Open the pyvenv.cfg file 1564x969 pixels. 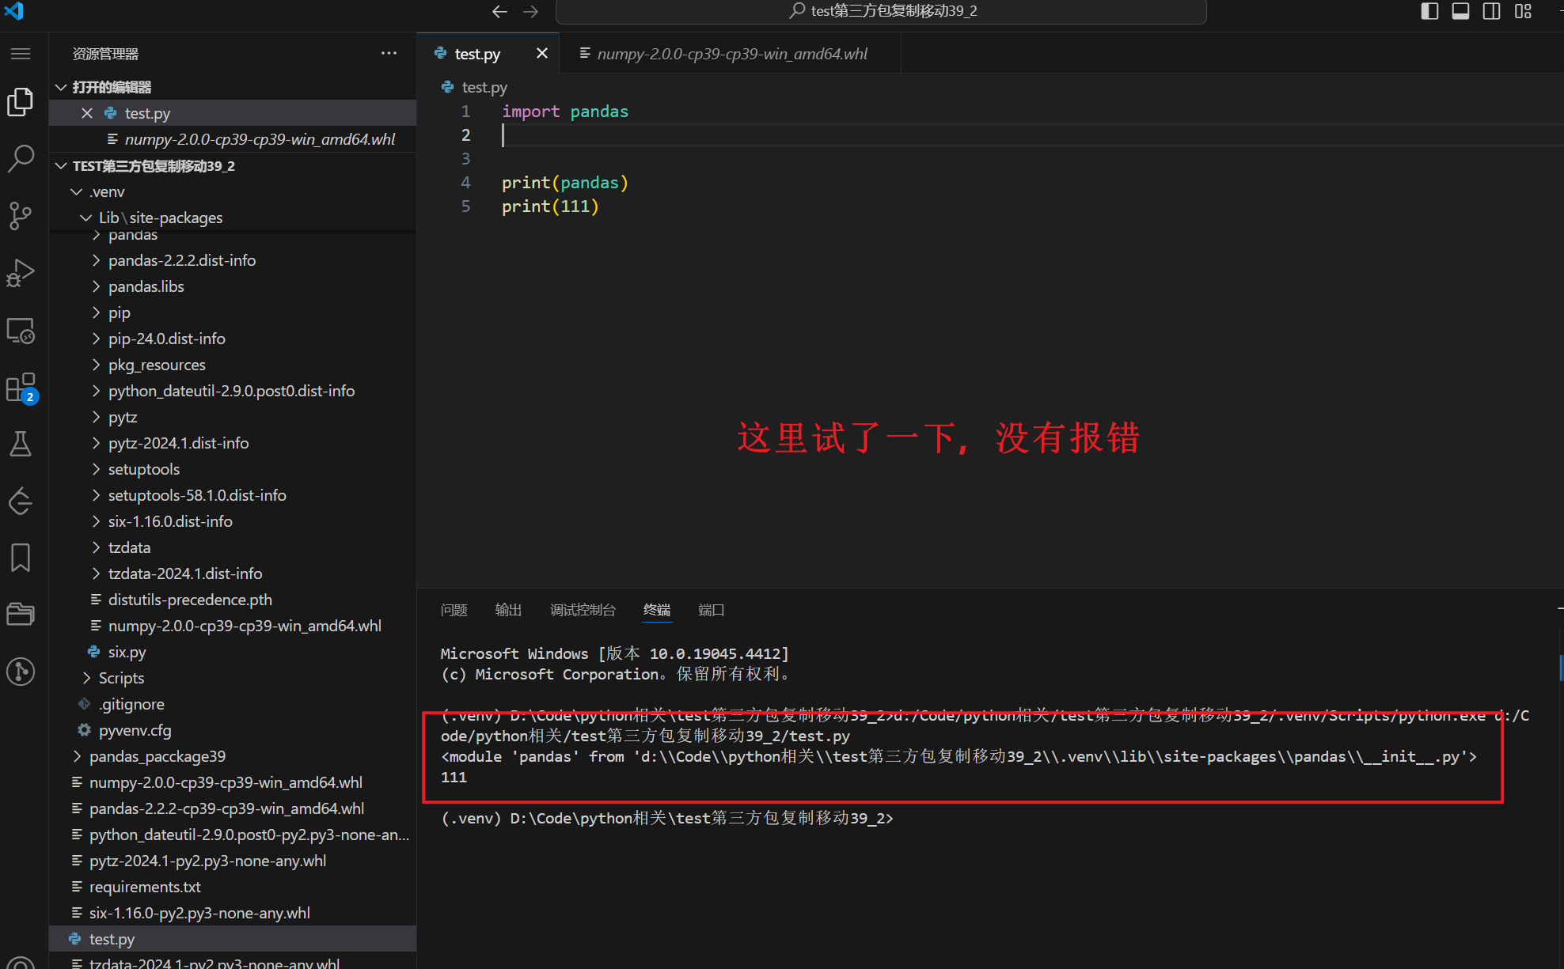(x=233, y=730)
